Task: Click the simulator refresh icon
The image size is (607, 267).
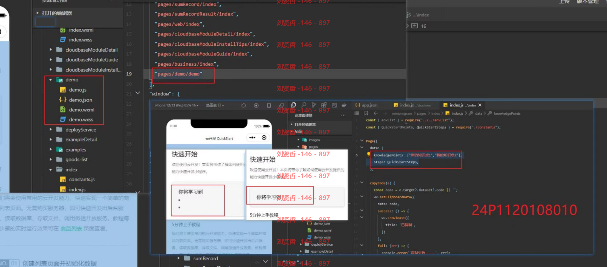Action: 244,106
